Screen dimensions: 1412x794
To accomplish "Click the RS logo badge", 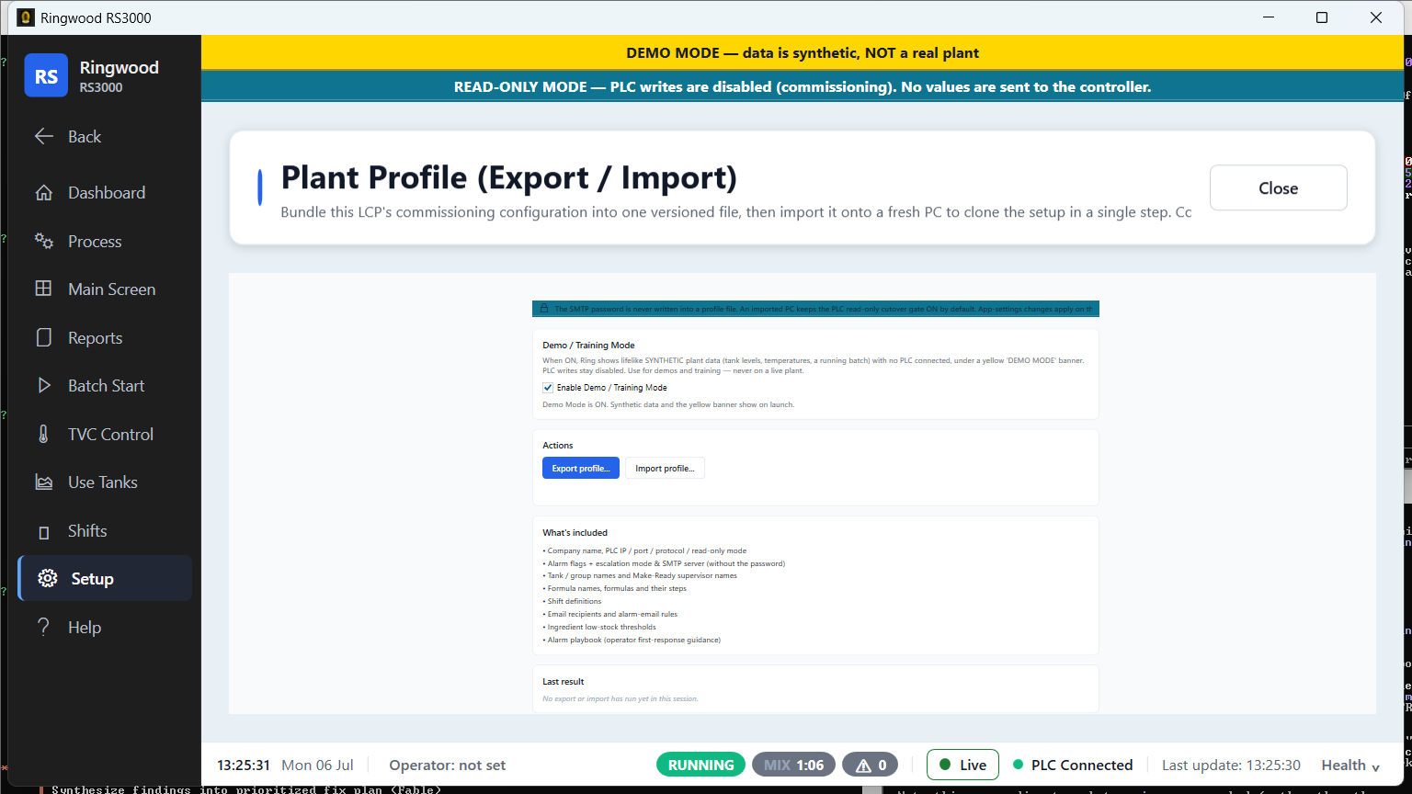I will (x=46, y=75).
